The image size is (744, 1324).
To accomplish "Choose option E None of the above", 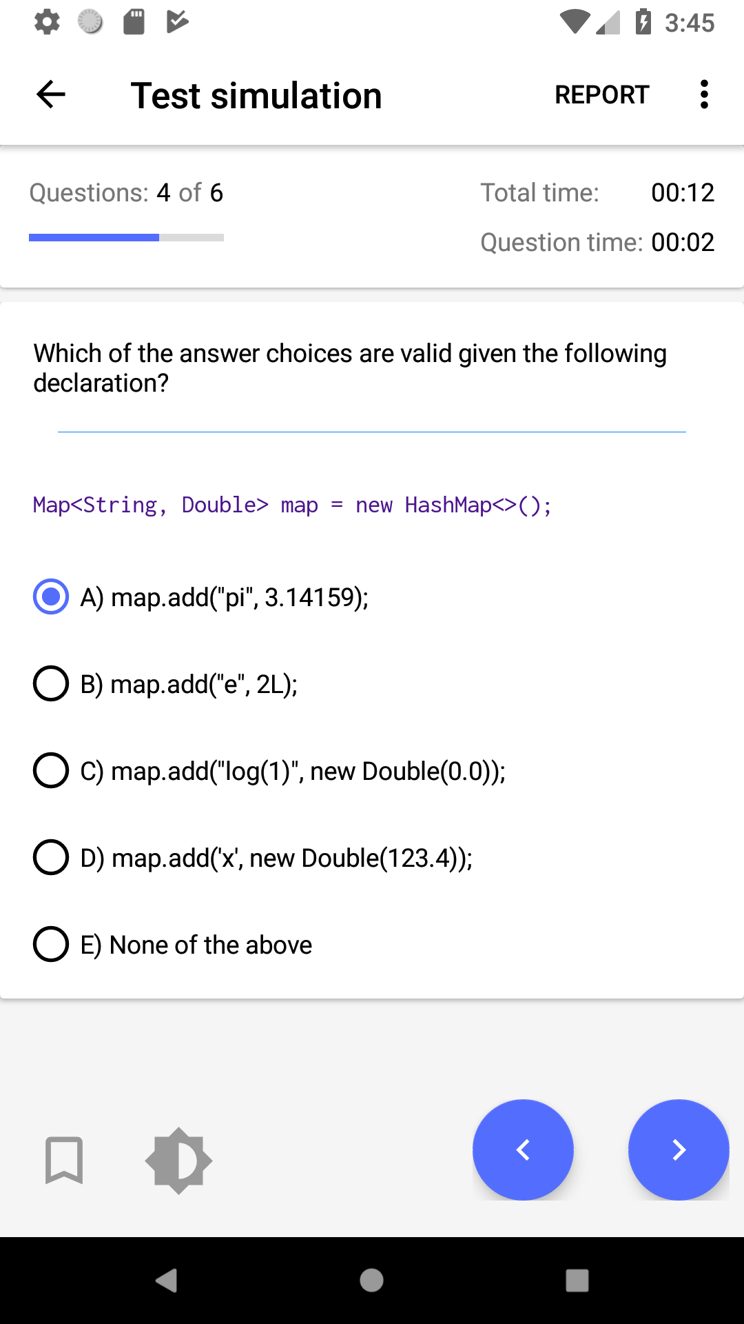I will 51,944.
